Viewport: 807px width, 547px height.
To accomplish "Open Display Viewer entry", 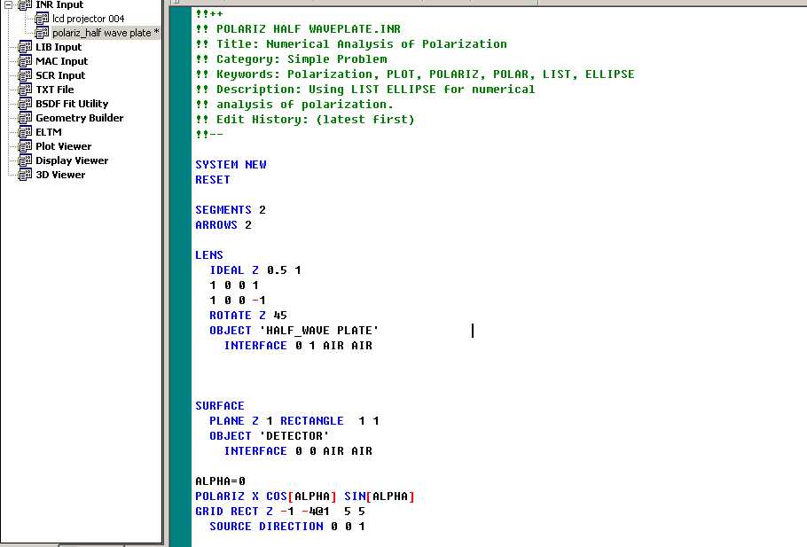I will pyautogui.click(x=72, y=160).
